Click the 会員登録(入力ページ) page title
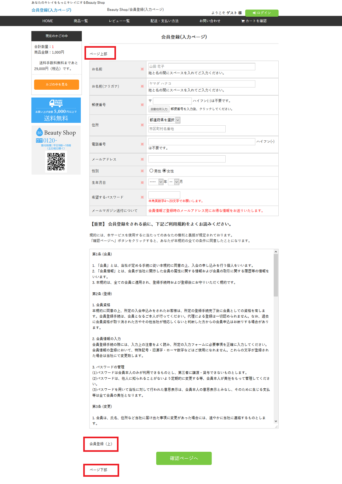 [184, 37]
